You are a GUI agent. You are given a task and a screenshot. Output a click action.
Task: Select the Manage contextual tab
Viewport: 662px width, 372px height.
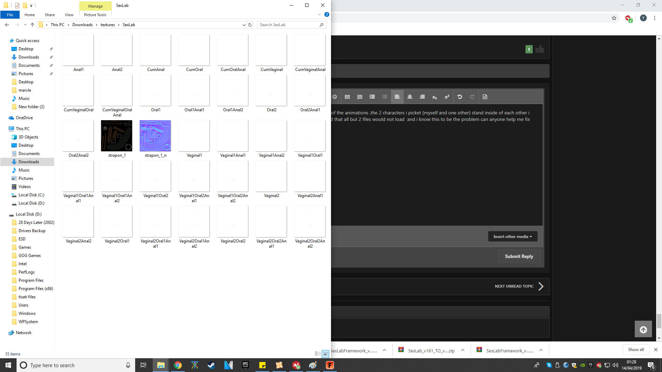[x=96, y=6]
